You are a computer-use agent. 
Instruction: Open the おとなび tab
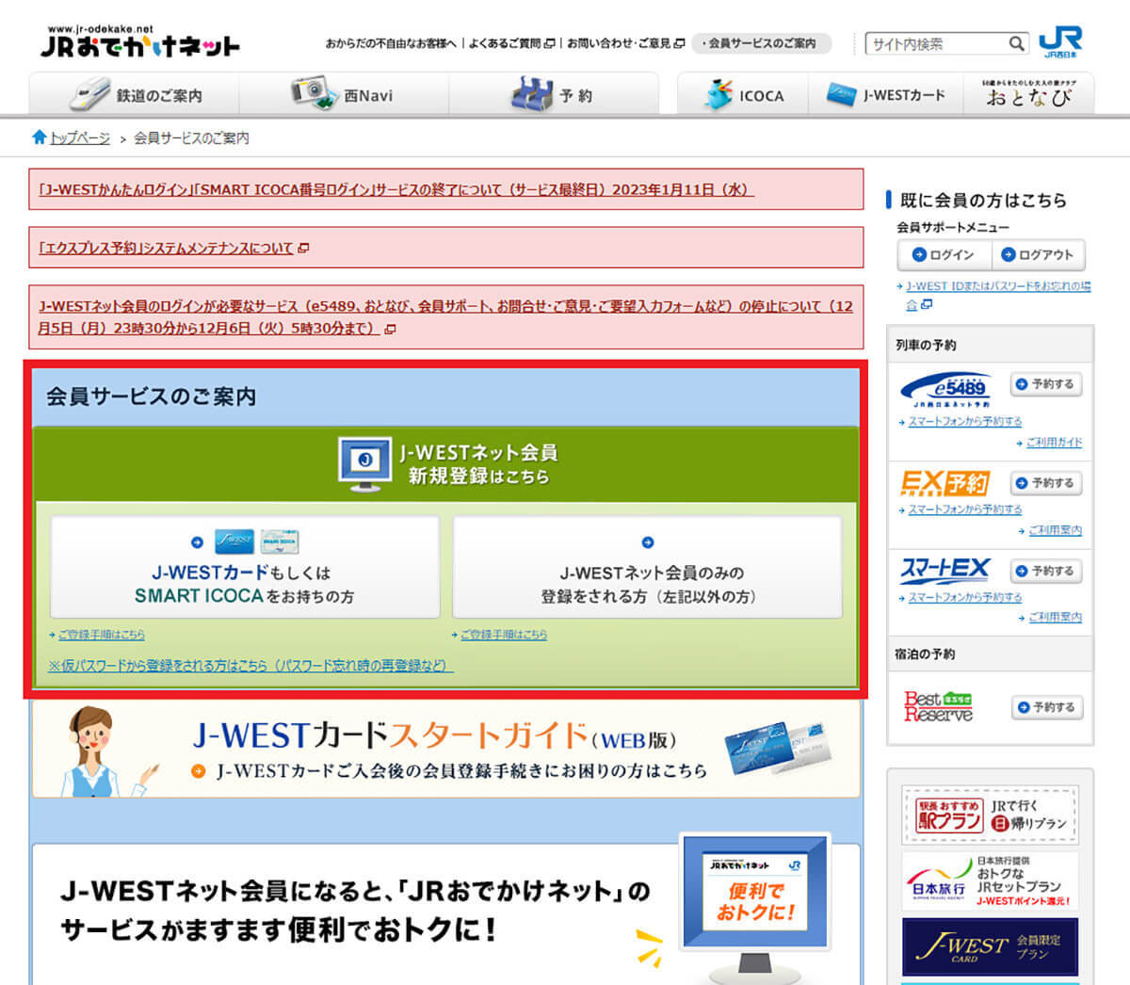pos(1028,95)
